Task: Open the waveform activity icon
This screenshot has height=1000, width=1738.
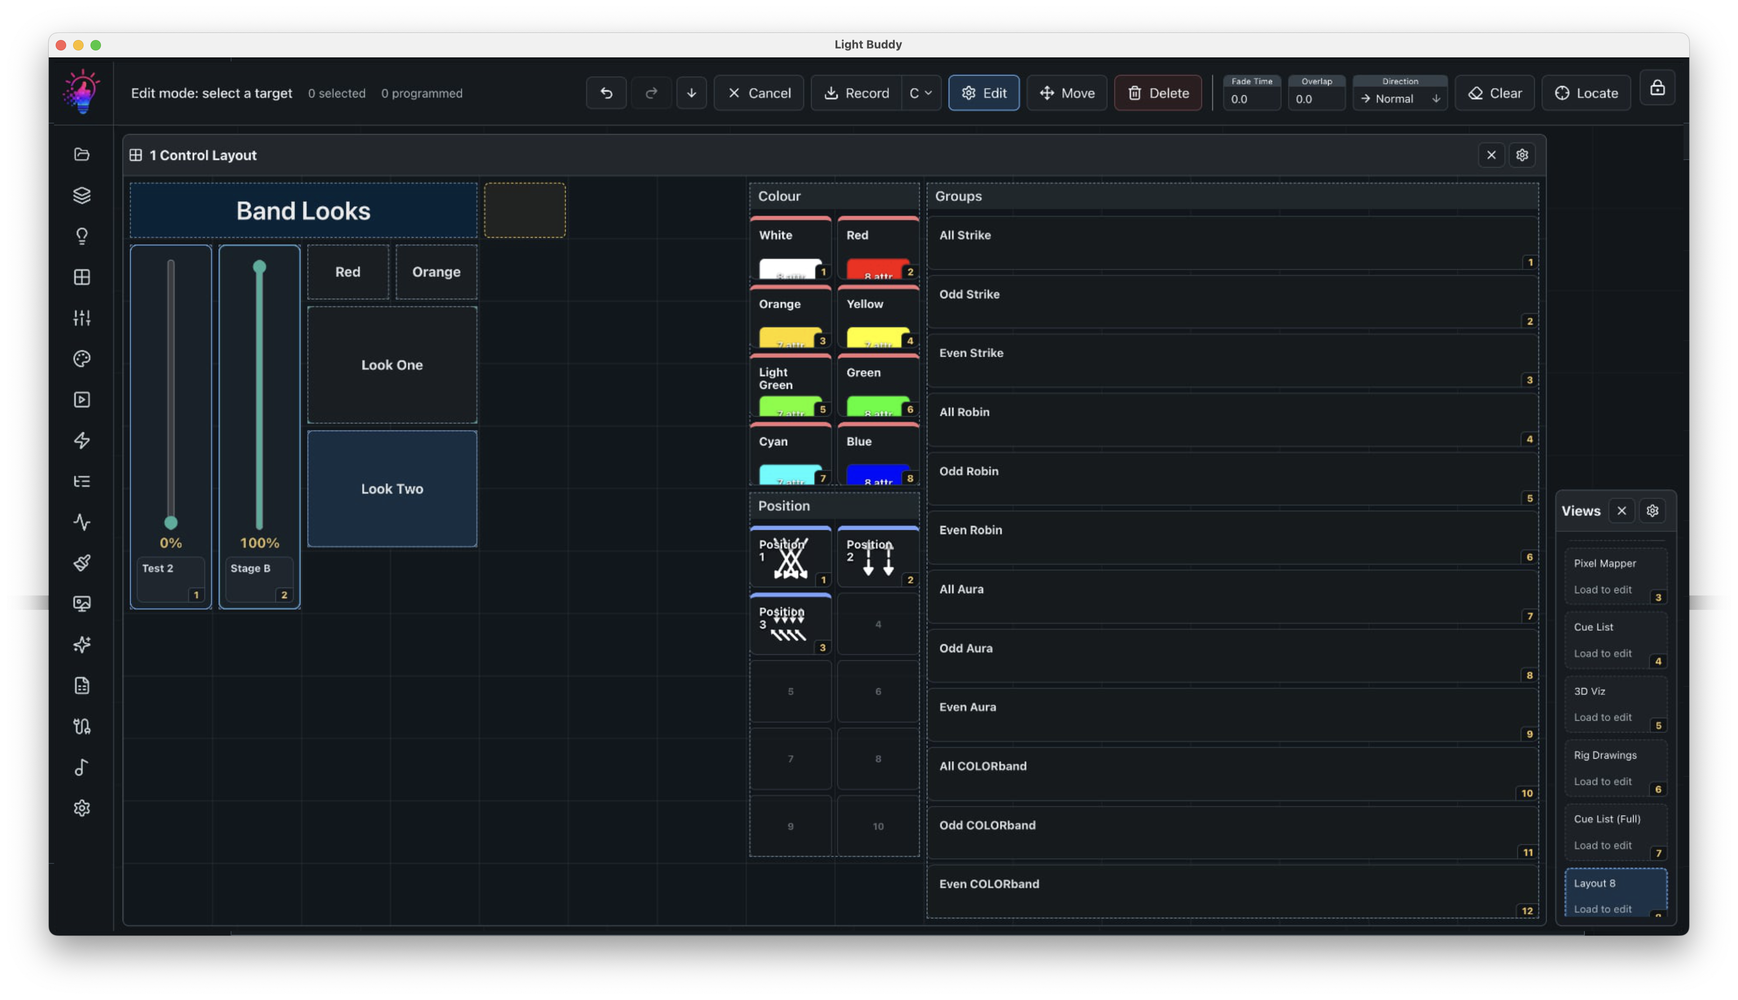Action: [82, 522]
